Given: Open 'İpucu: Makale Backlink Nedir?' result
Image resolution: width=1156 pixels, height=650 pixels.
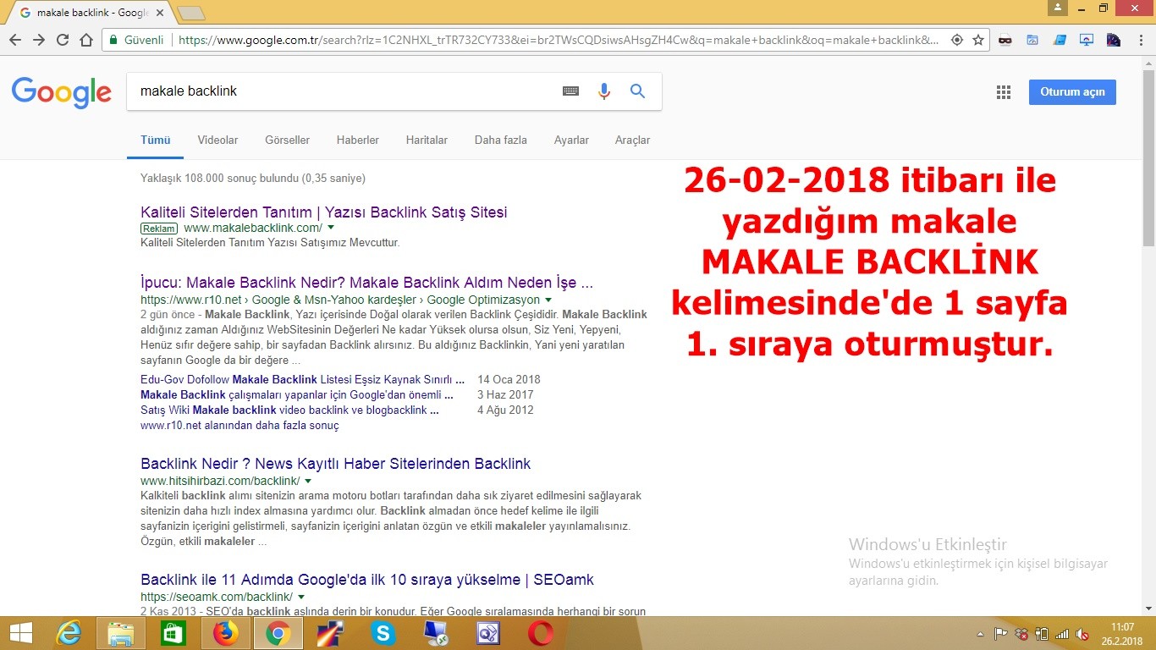Looking at the screenshot, I should coord(366,283).
